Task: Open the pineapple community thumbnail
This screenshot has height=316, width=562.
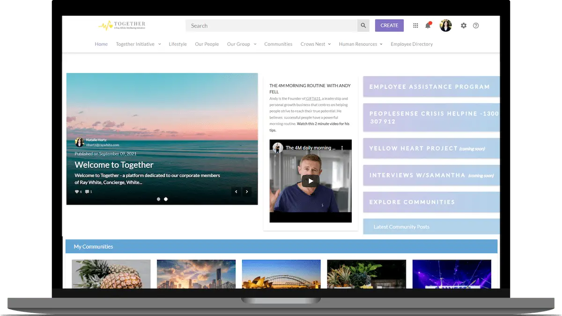Action: tap(111, 274)
